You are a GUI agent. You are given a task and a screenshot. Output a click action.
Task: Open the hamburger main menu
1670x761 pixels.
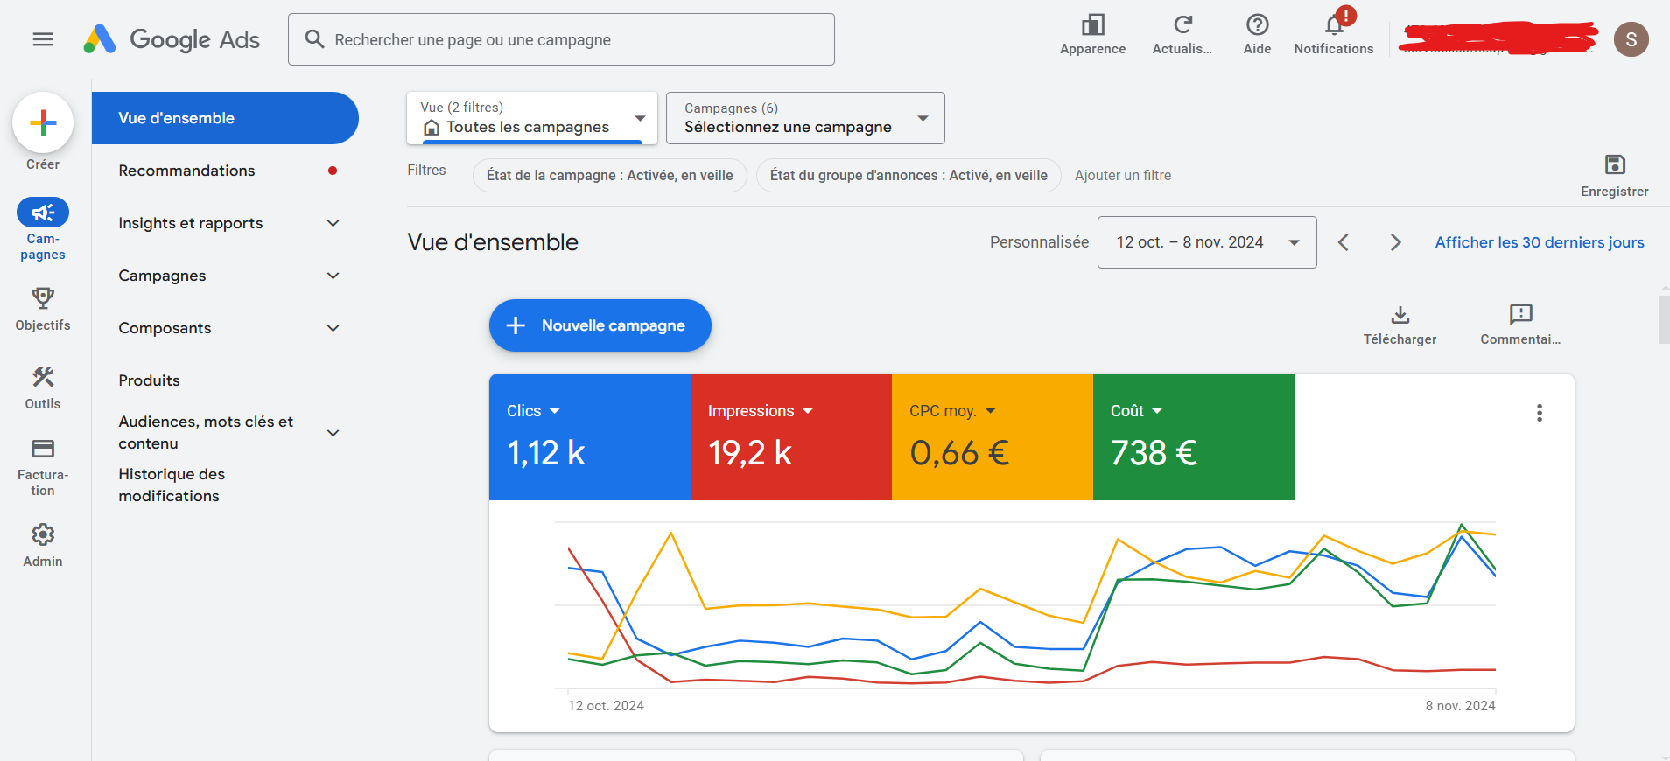[43, 39]
